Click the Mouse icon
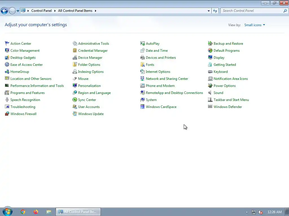 75,79
